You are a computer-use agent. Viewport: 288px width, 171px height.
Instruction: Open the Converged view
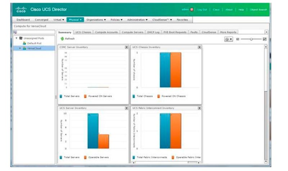(41, 20)
